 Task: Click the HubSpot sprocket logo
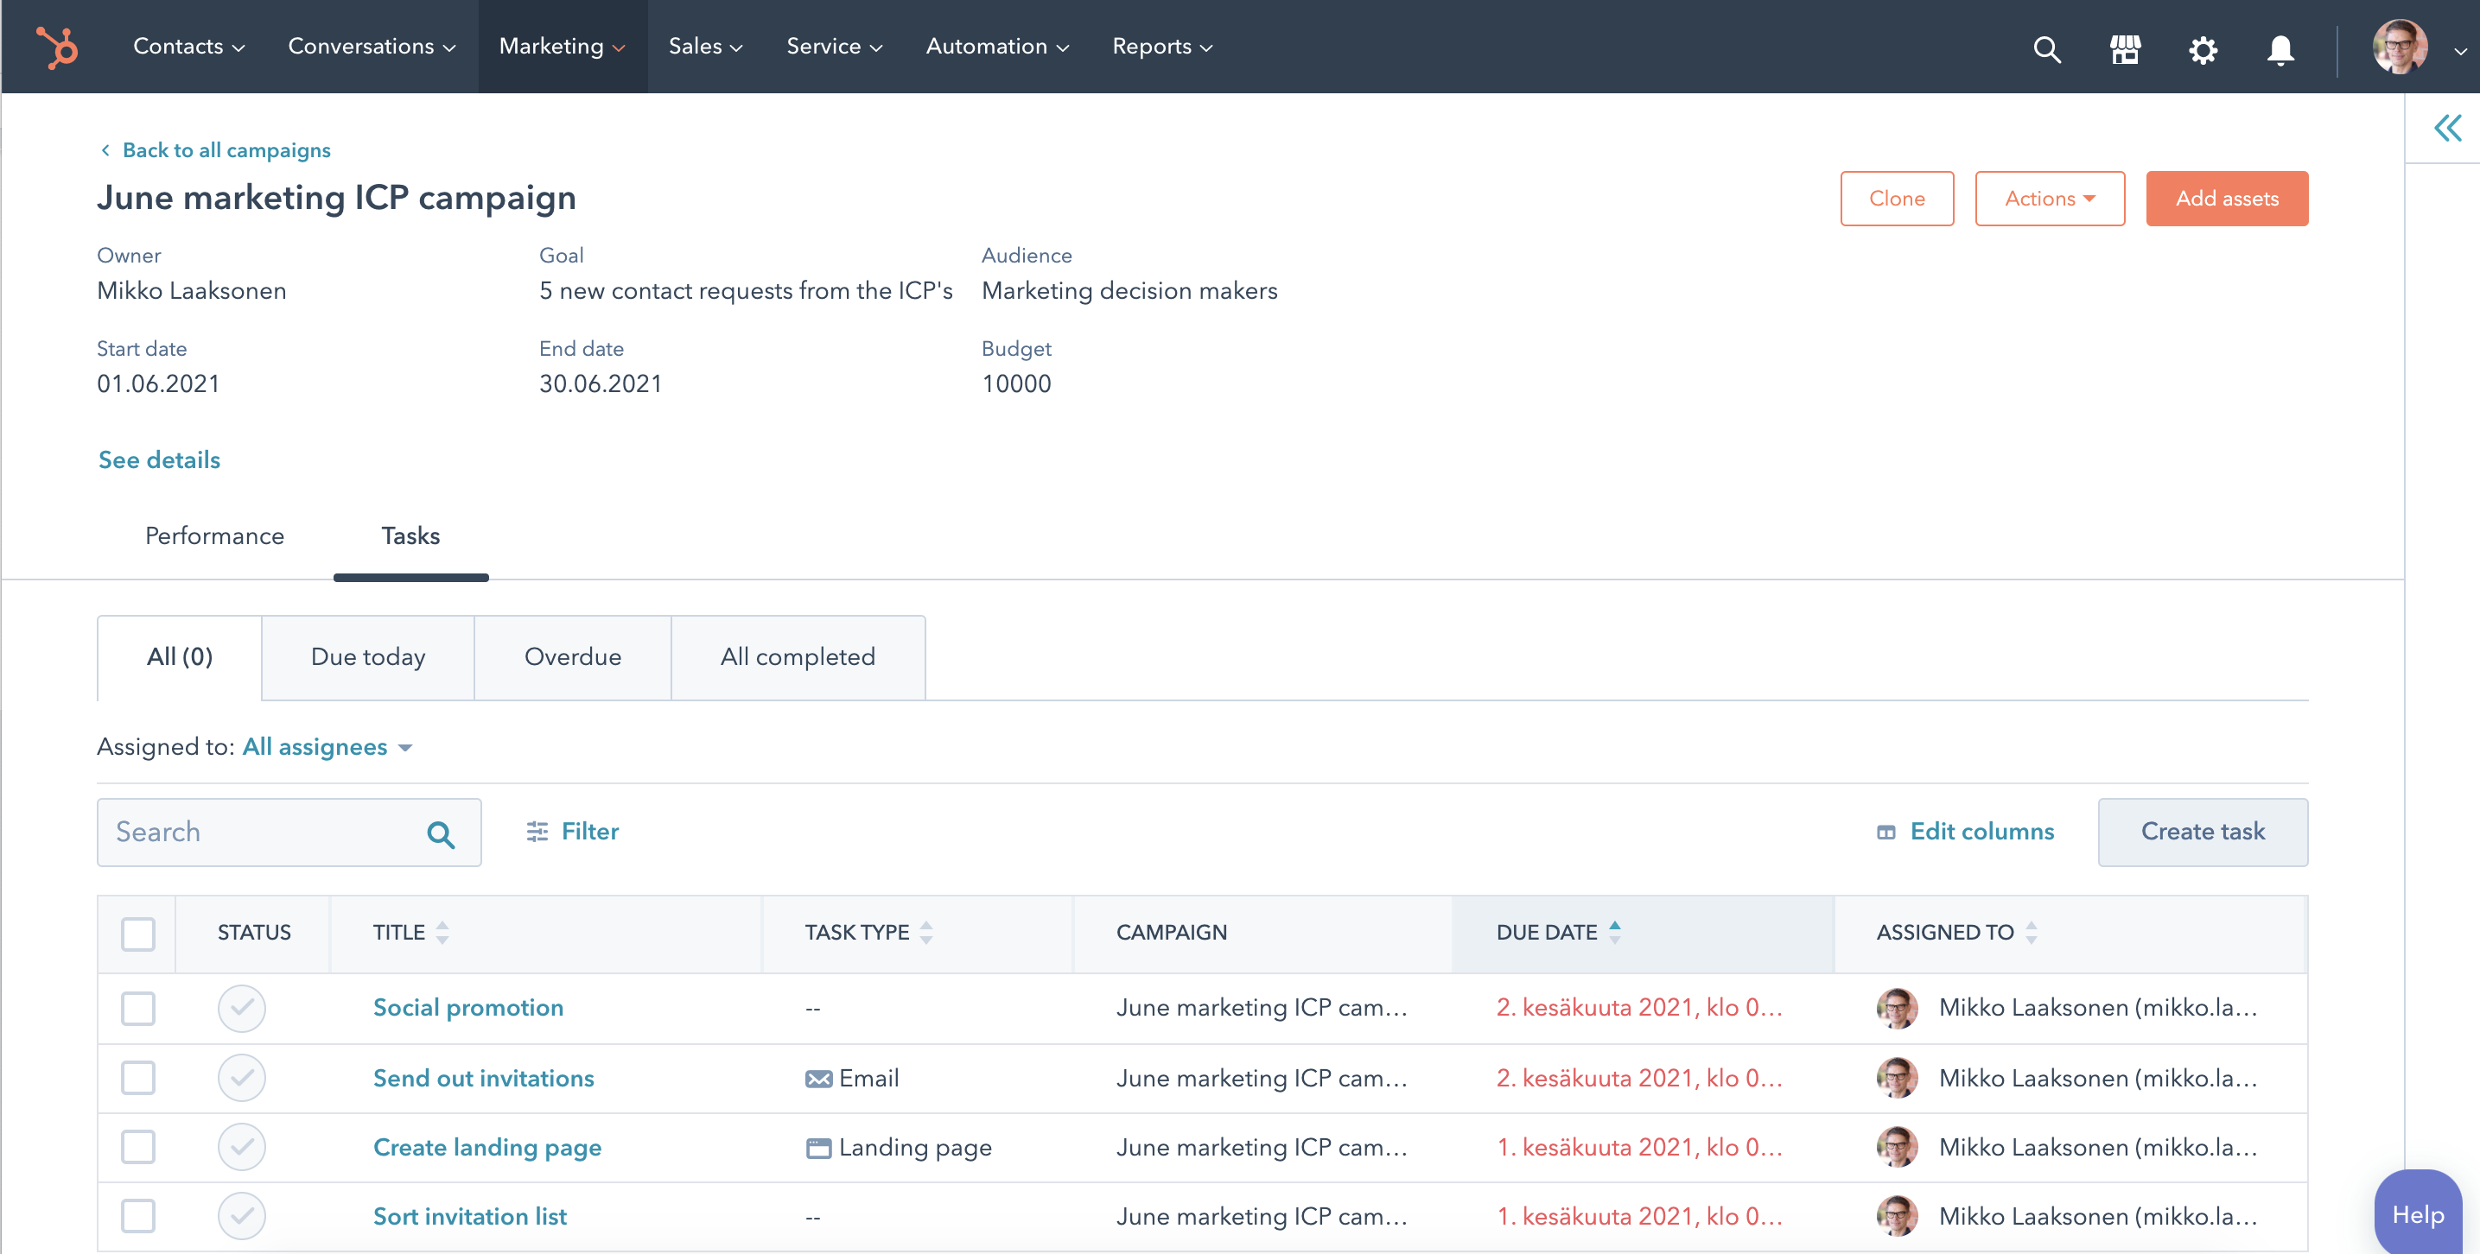57,46
